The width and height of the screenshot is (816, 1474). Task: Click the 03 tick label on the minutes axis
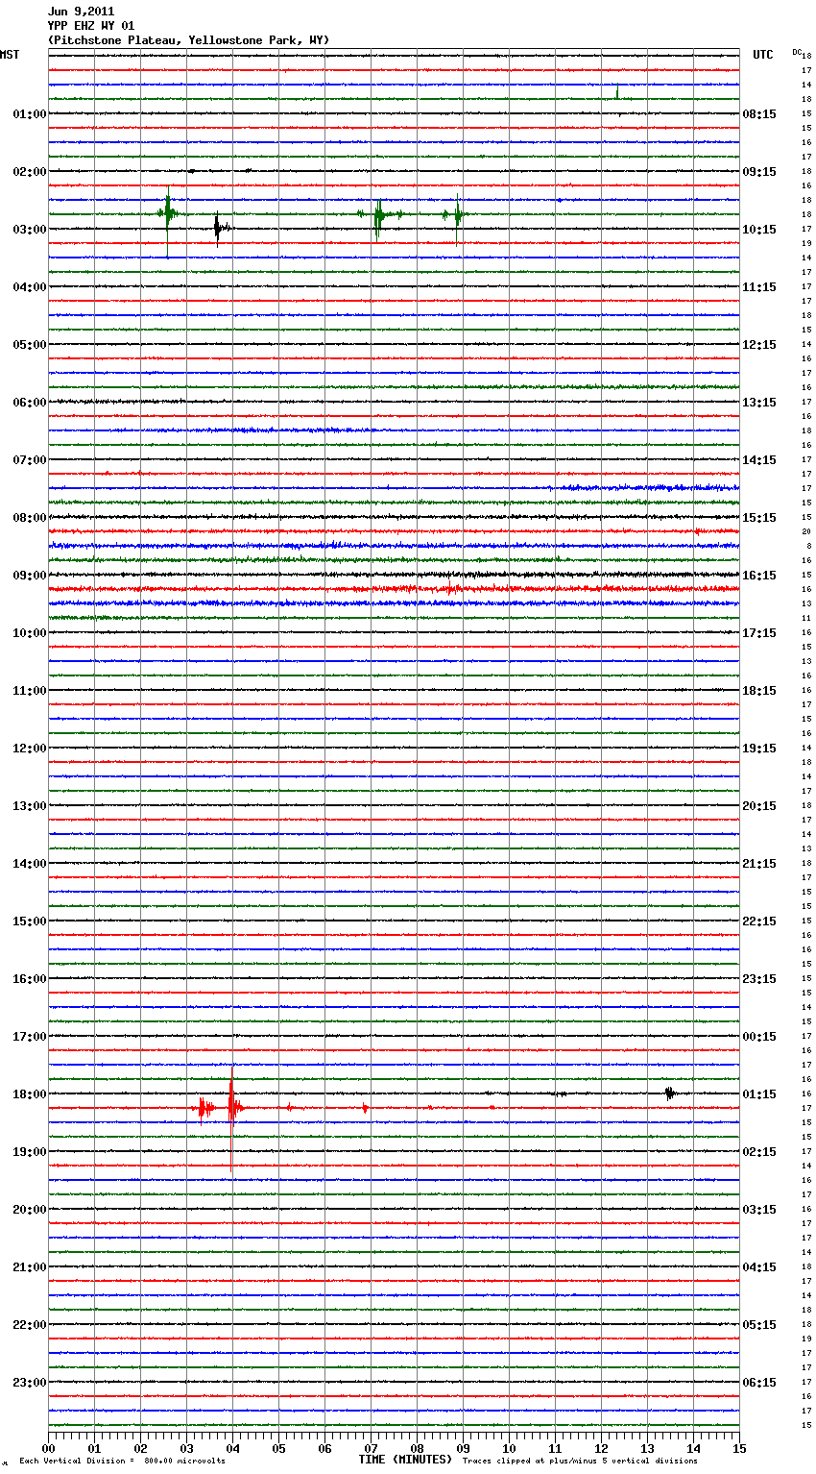pos(186,1448)
